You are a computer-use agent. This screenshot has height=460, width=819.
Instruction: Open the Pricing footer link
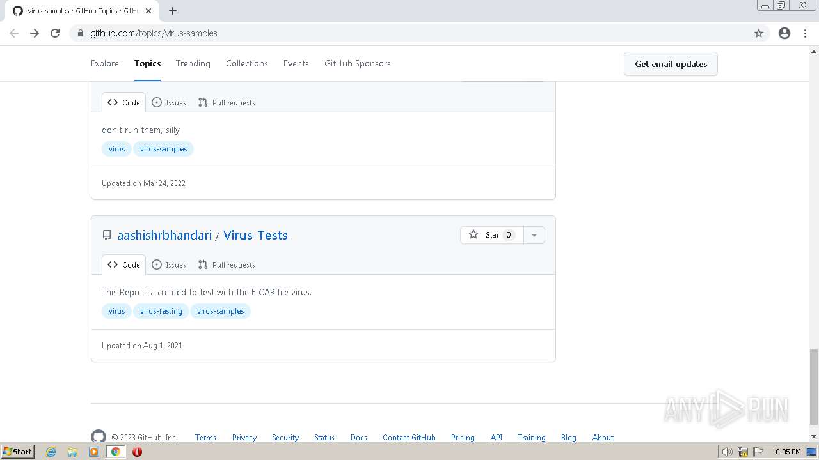click(463, 438)
